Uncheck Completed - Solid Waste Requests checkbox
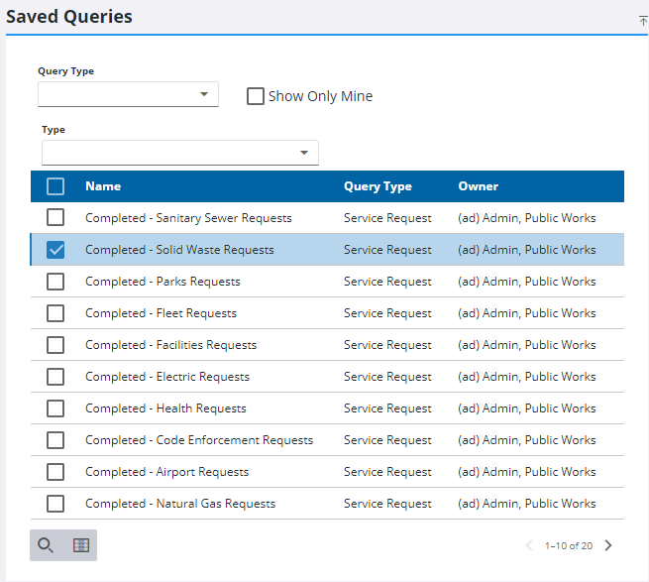Image resolution: width=649 pixels, height=582 pixels. point(55,250)
